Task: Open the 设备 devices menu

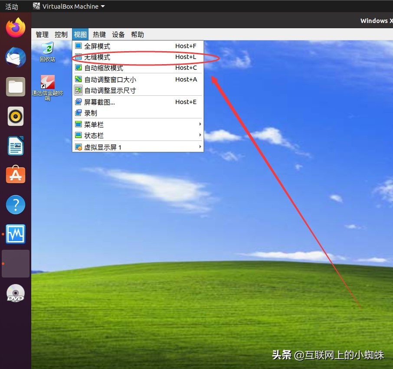Action: coord(118,34)
